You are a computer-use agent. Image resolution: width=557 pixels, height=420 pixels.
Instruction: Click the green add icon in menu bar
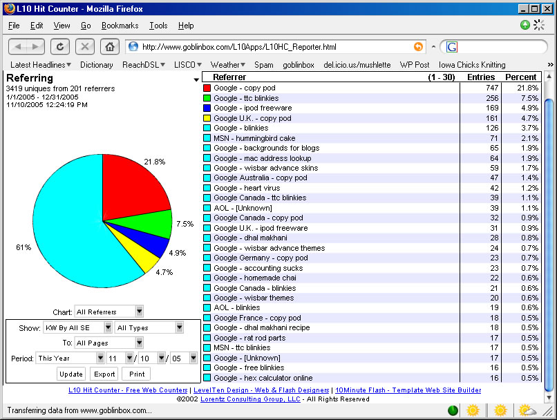[x=525, y=26]
